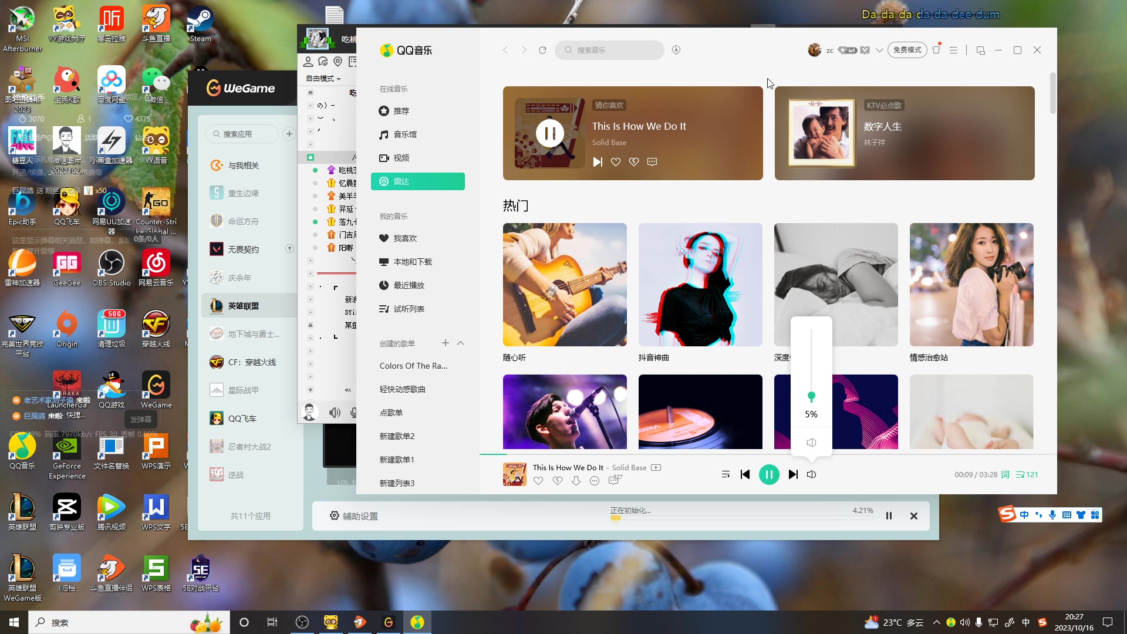Open 音乐馆 in the sidebar
The width and height of the screenshot is (1127, 634).
(417, 134)
